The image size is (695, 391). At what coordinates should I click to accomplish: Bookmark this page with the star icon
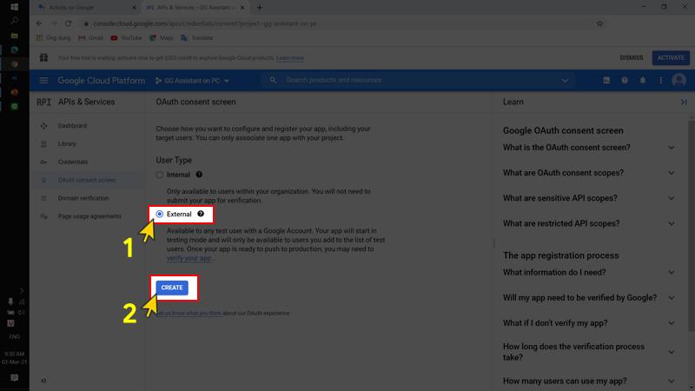coord(599,23)
